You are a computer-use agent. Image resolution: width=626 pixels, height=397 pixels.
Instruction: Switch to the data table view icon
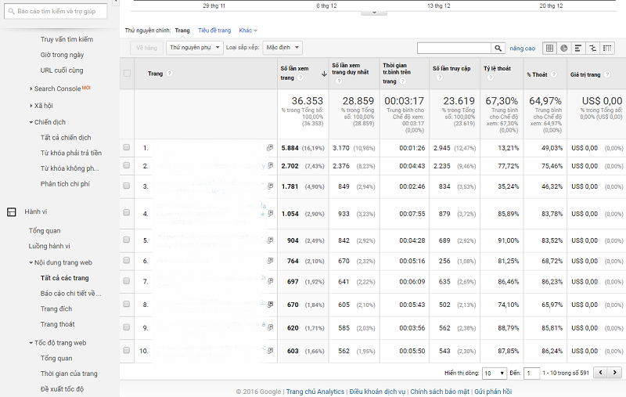[549, 48]
